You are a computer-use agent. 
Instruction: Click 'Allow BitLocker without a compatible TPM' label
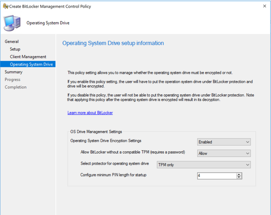[133, 152]
